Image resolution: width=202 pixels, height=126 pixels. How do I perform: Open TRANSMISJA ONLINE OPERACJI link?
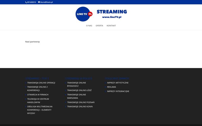[41, 83]
